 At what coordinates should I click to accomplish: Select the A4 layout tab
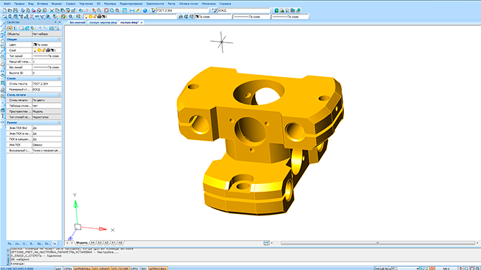coord(93,243)
